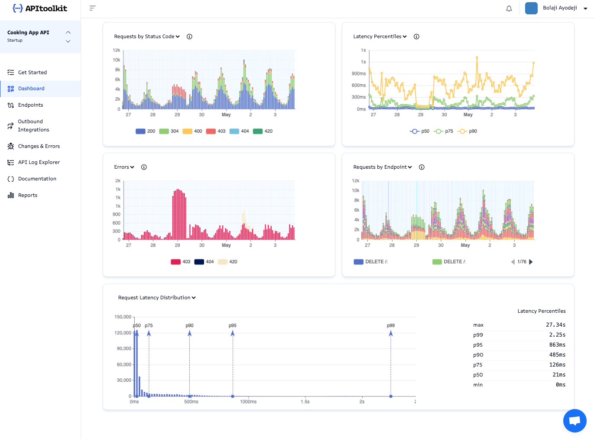594x439 pixels.
Task: Collapse the Cooking App API project selector
Action: click(x=68, y=32)
